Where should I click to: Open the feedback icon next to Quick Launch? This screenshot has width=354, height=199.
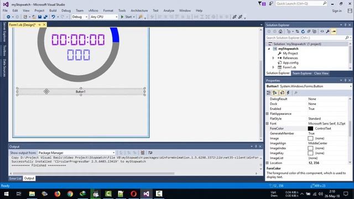tap(271, 4)
